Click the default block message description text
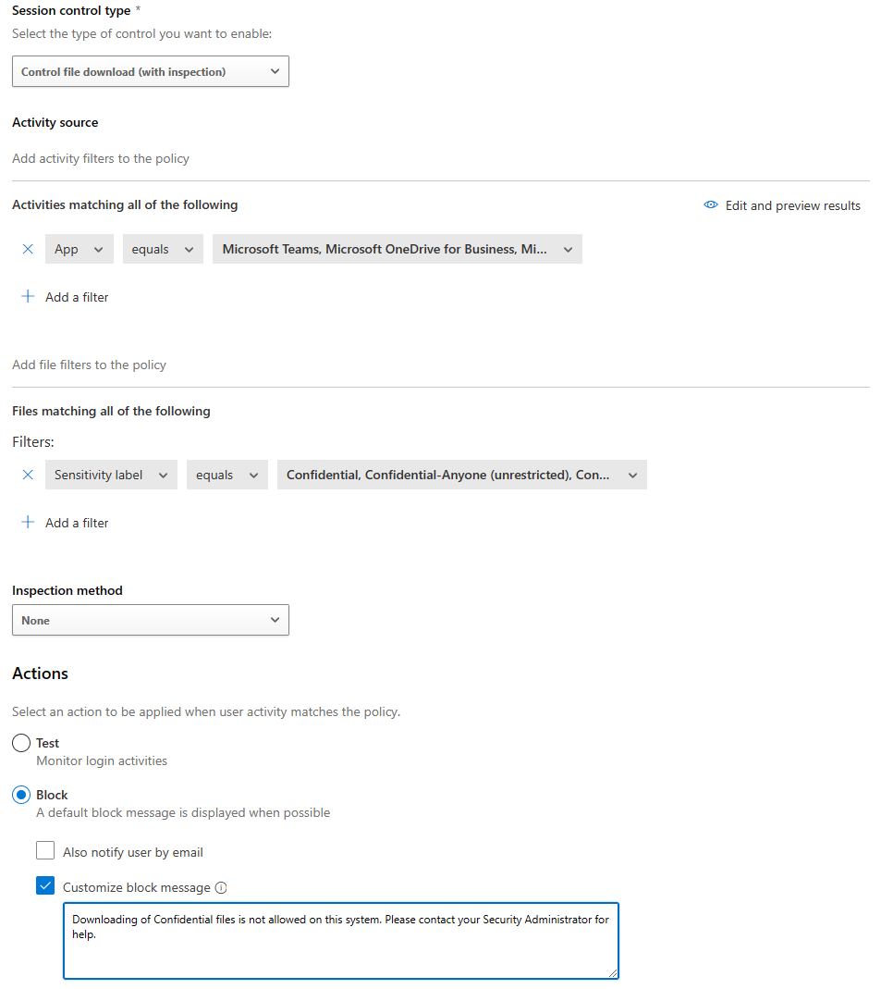Image resolution: width=881 pixels, height=989 pixels. [x=183, y=812]
